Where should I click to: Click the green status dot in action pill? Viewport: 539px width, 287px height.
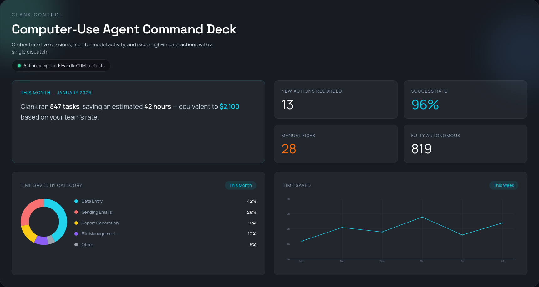19,66
